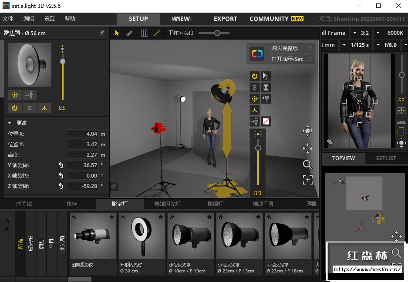408x282 pixels.
Task: Click the grid modifier icon in viewport
Action: [266, 87]
